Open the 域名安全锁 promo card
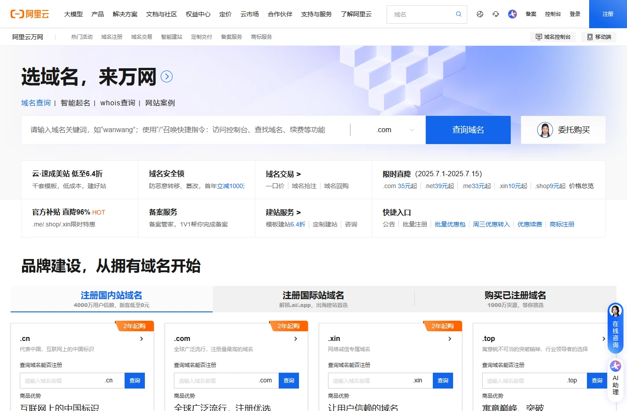 (x=196, y=180)
